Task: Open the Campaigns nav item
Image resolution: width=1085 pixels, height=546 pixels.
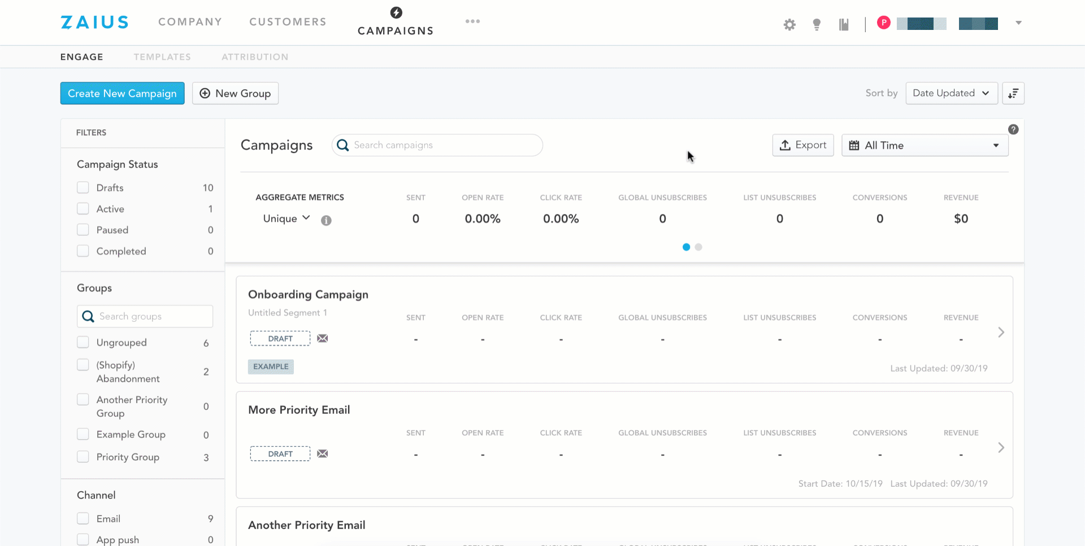Action: (396, 30)
